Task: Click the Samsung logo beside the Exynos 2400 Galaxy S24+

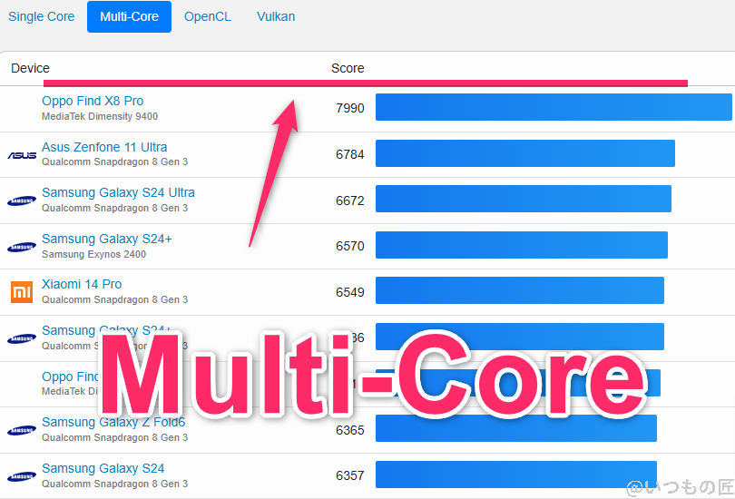Action: click(x=22, y=247)
